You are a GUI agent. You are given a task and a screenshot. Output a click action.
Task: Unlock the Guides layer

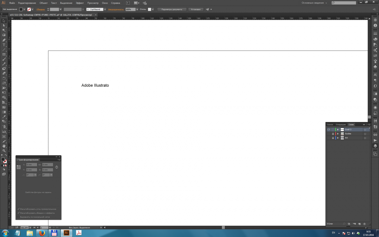tap(333, 134)
